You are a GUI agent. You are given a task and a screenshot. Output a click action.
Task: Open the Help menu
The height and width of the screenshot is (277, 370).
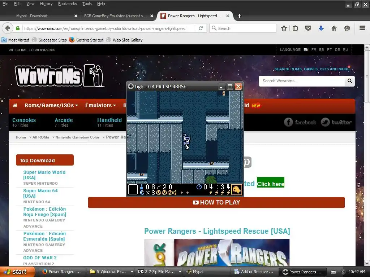coord(101,4)
